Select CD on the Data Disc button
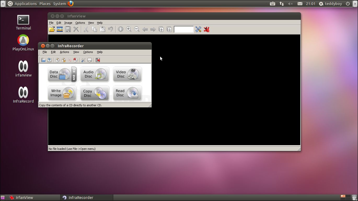This screenshot has height=201, width=358. [x=74, y=70]
